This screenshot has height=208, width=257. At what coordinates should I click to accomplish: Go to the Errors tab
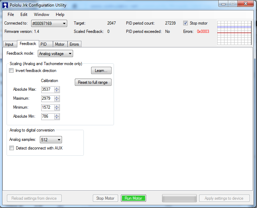[x=74, y=44]
